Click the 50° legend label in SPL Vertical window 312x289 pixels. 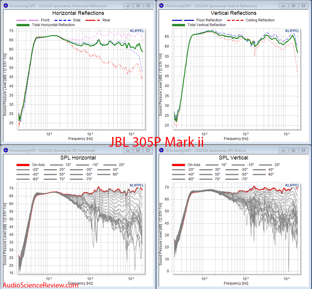tap(218, 174)
